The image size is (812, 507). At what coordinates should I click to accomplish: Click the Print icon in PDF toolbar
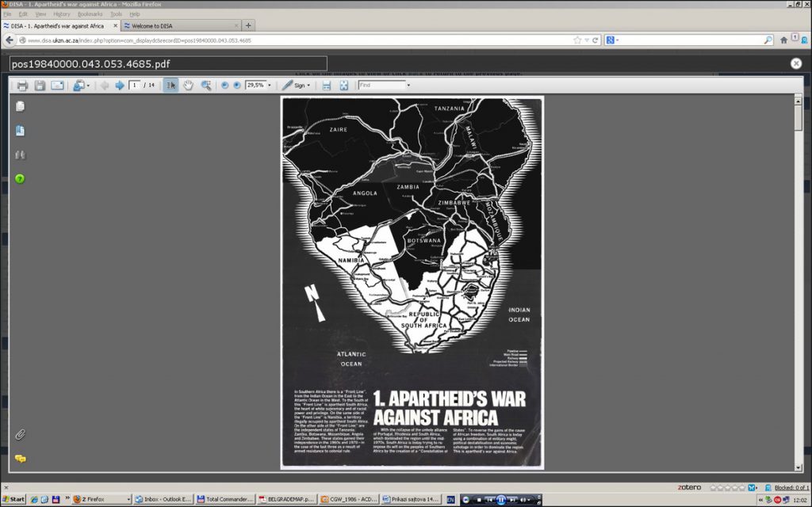coord(22,86)
